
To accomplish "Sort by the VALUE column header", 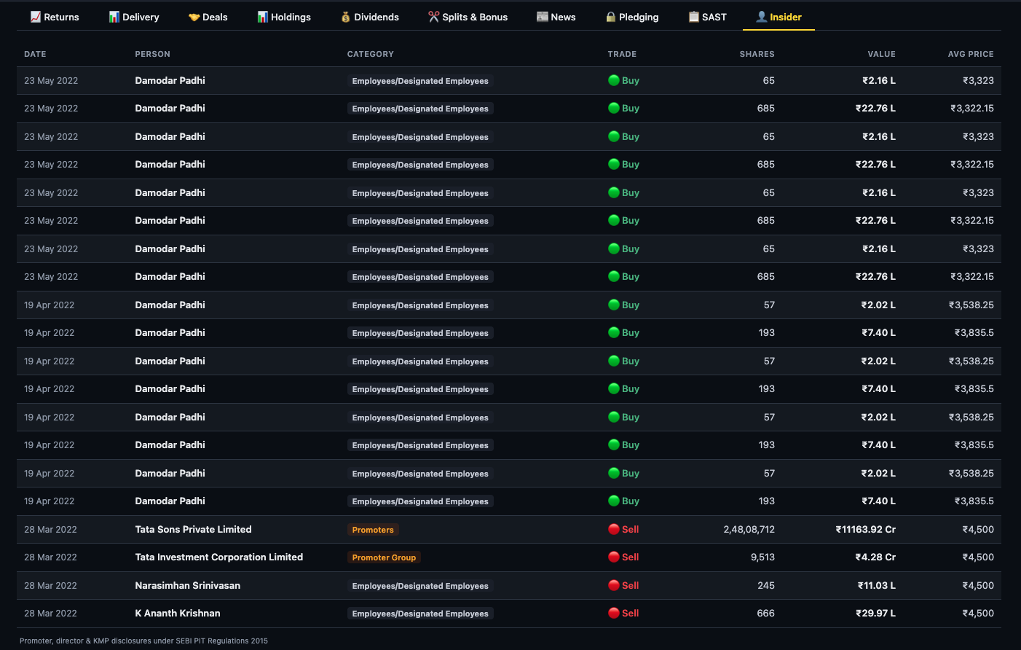I will point(882,54).
